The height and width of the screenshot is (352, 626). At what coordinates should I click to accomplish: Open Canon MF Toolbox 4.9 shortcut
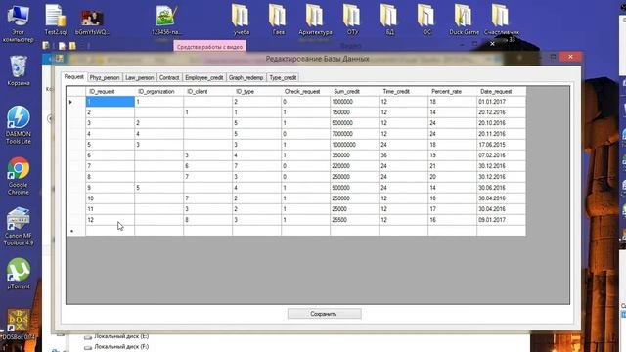point(19,227)
